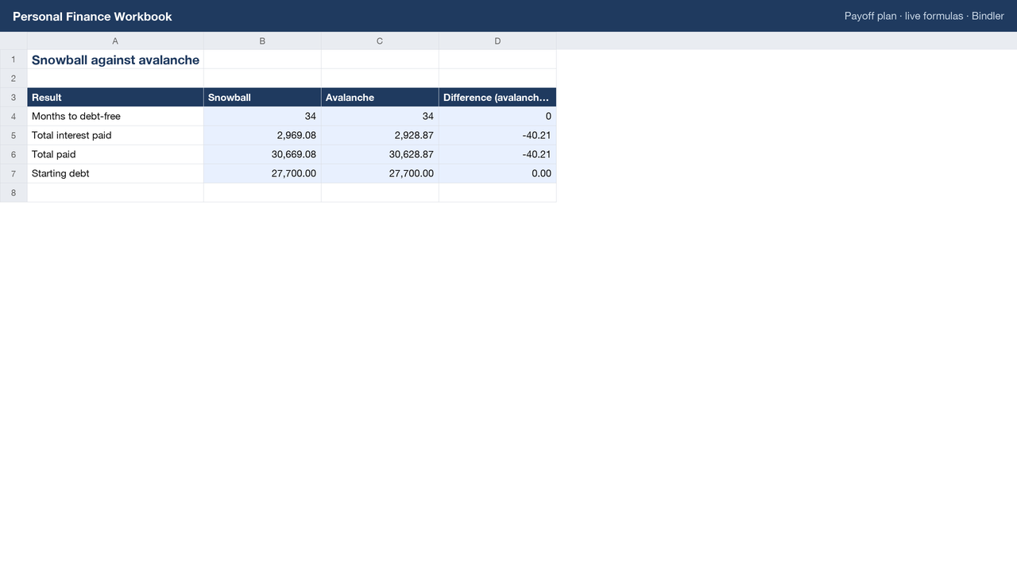Click the select-all corner box

(14, 41)
